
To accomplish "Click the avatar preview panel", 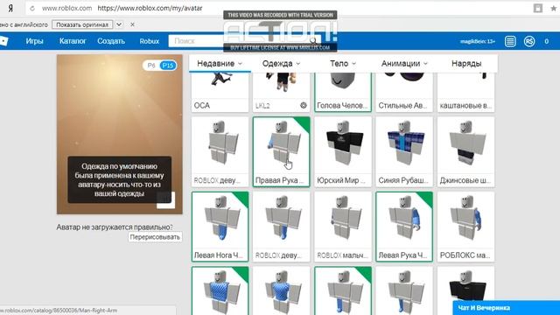I will tap(120, 134).
